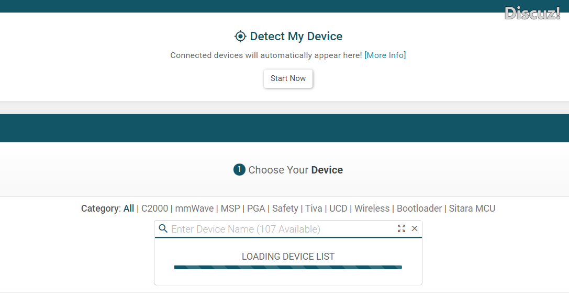Select the Bootloader category
This screenshot has height=301, width=569.
pyautogui.click(x=419, y=209)
